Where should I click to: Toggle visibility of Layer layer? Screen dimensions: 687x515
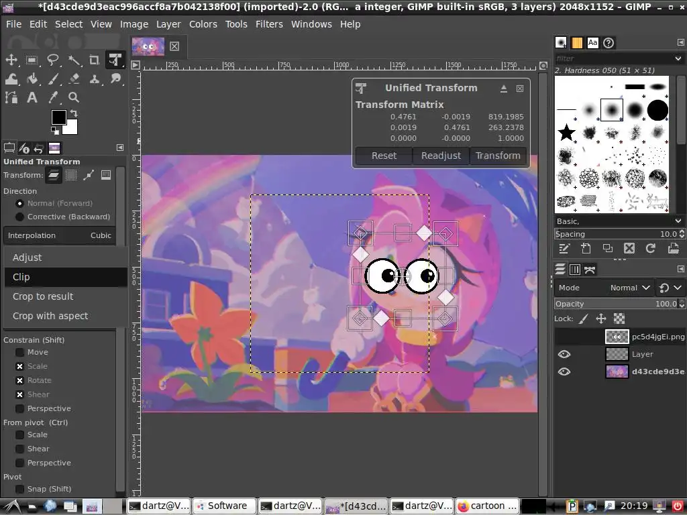coord(564,354)
